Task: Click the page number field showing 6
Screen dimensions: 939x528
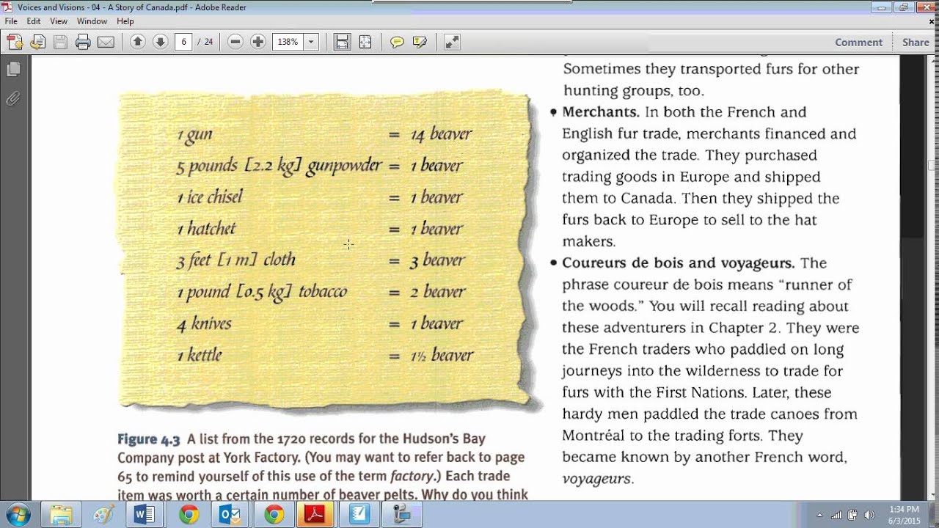Action: [183, 42]
